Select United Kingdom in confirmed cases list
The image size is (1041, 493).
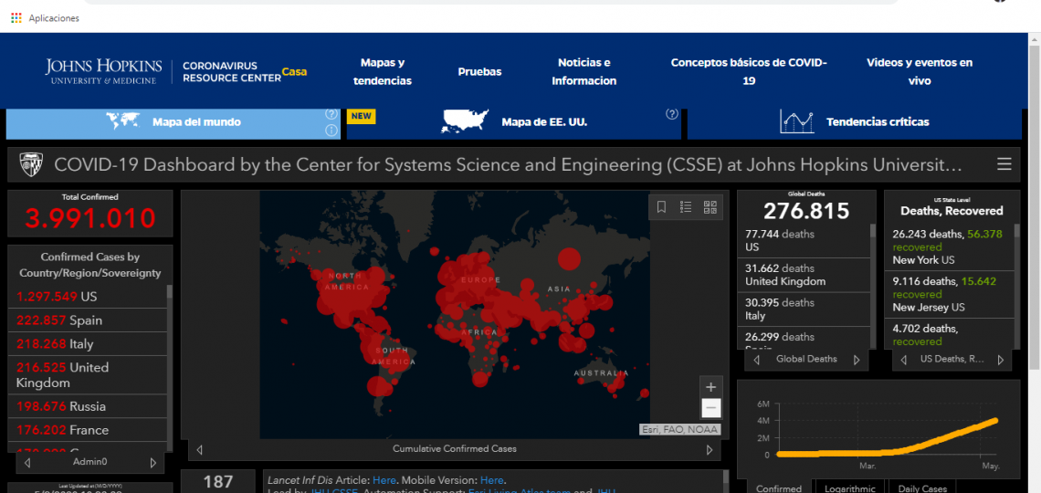[87, 375]
